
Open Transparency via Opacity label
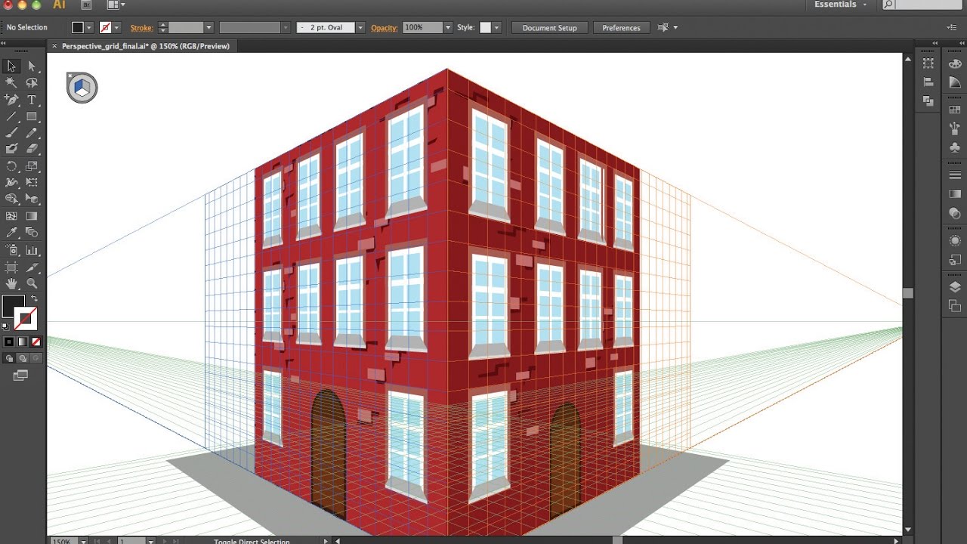click(385, 28)
